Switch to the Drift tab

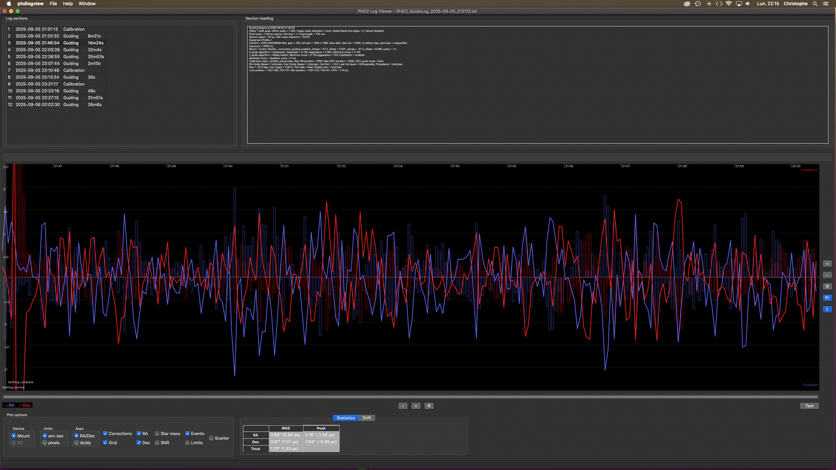[366, 418]
